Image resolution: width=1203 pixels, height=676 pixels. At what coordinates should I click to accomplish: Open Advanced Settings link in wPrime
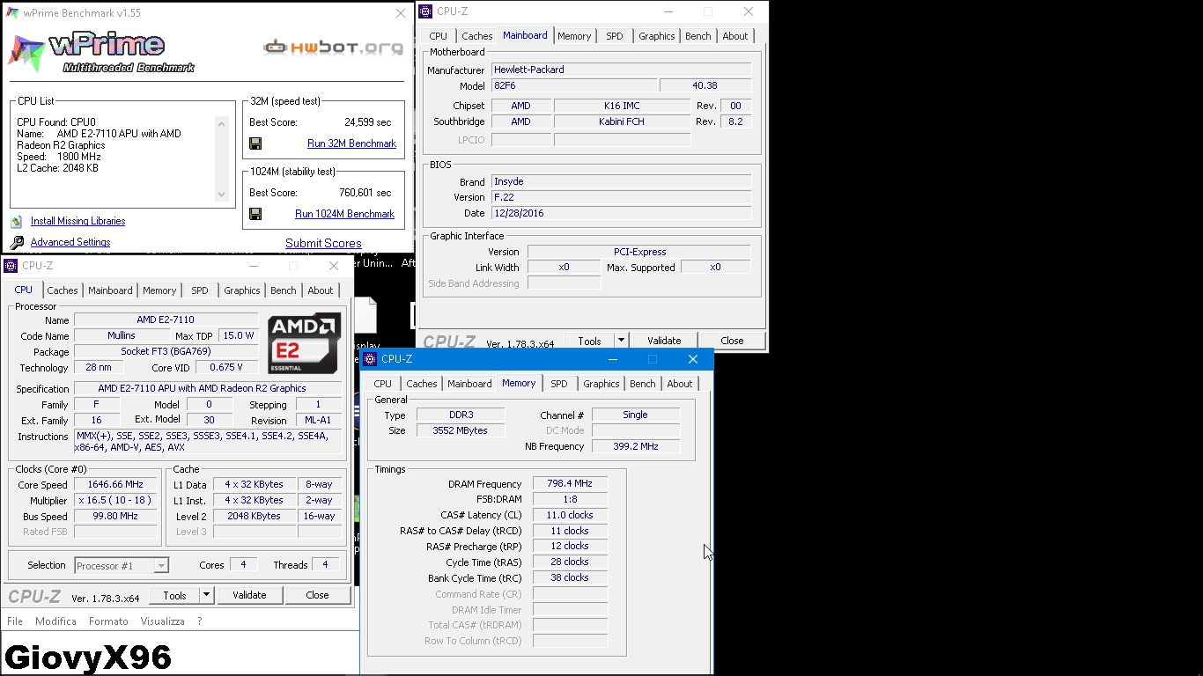70,242
